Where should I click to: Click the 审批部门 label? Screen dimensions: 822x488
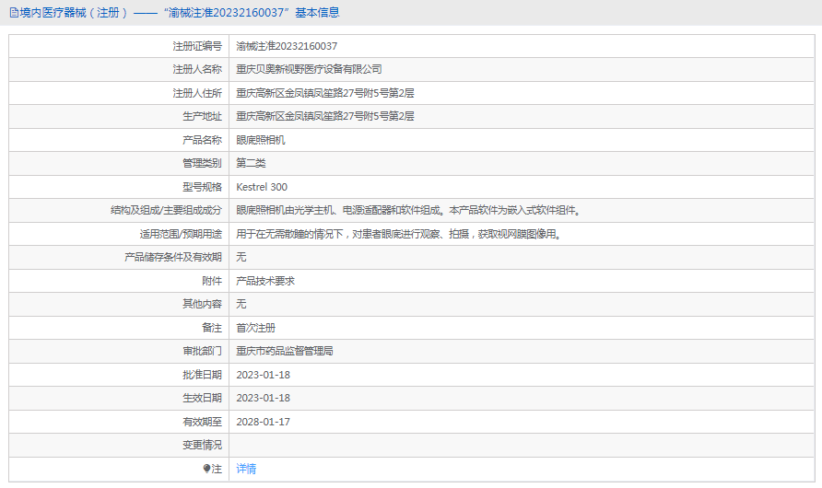[202, 351]
